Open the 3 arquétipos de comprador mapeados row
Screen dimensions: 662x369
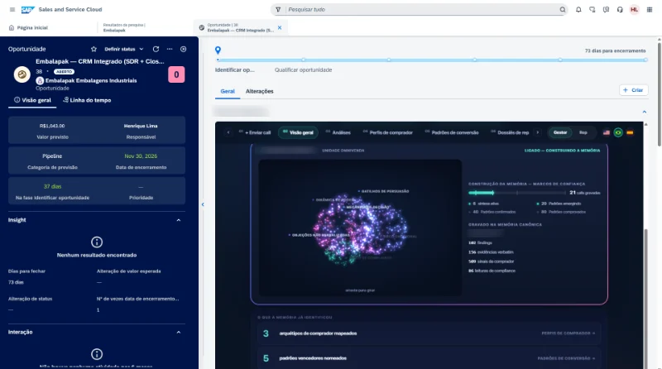[x=429, y=333]
